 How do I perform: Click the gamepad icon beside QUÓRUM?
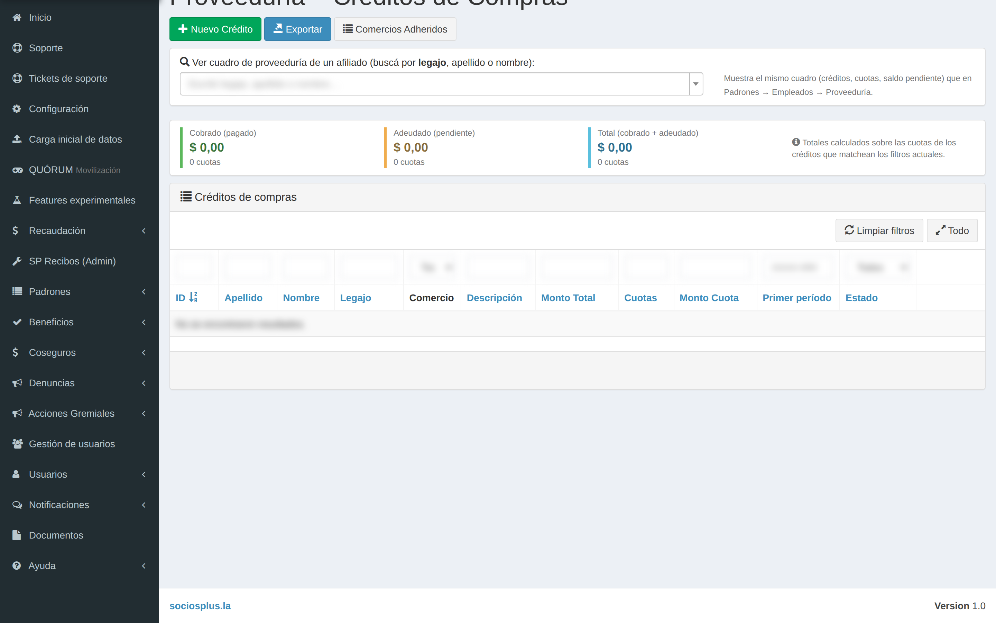[17, 170]
